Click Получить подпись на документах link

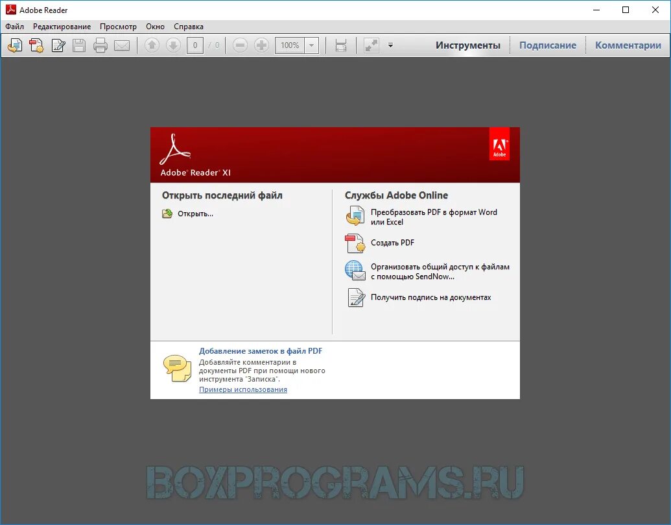431,297
